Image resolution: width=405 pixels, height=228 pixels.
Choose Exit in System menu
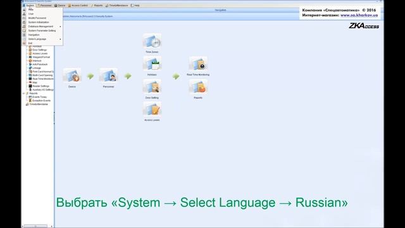point(42,43)
